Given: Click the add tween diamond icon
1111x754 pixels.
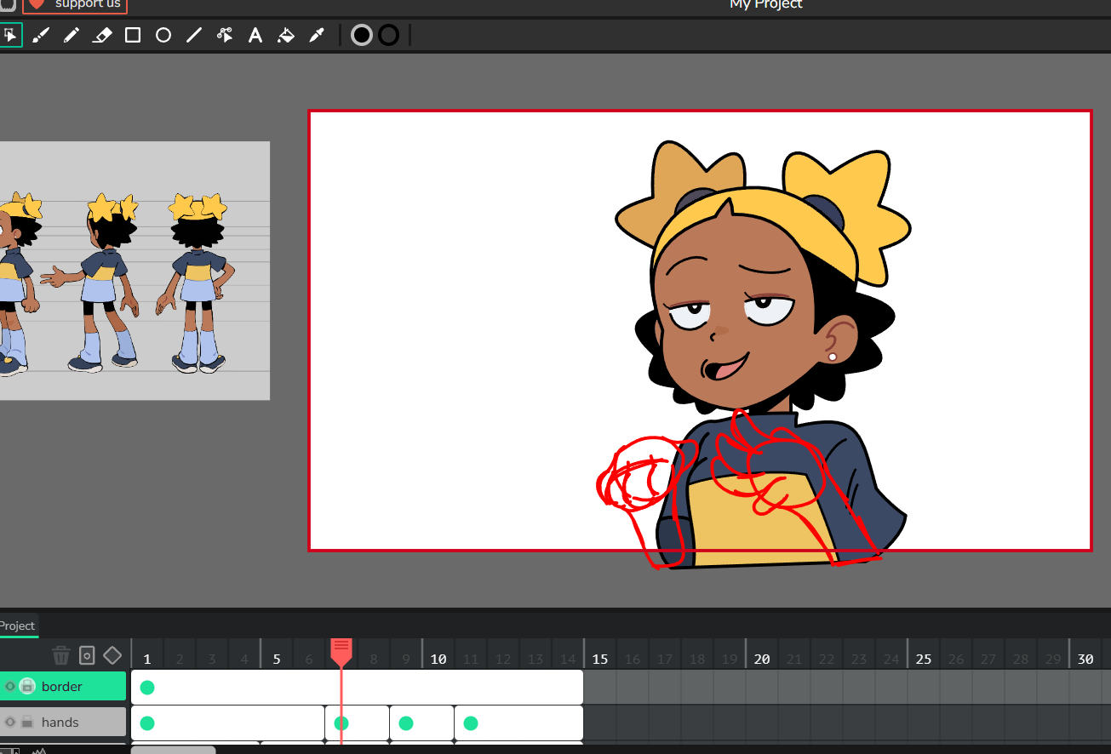Looking at the screenshot, I should click(x=112, y=655).
